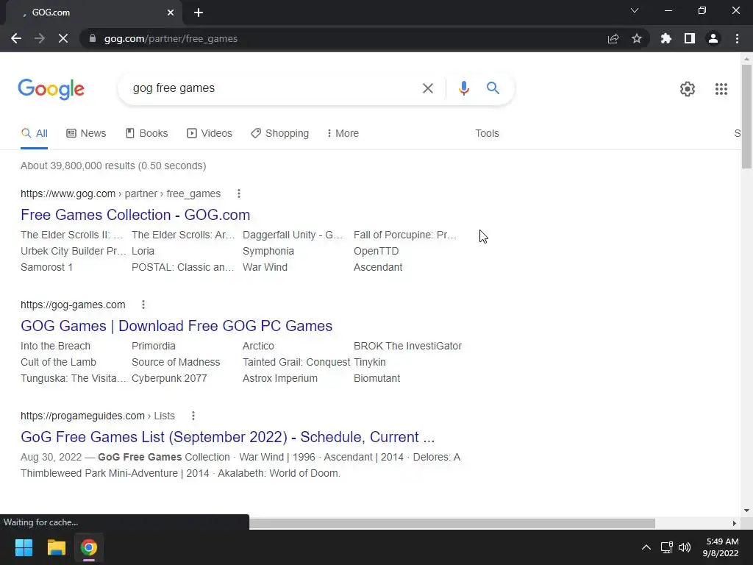Open 'GoG Free Games List (September 2022)' link

pyautogui.click(x=228, y=437)
